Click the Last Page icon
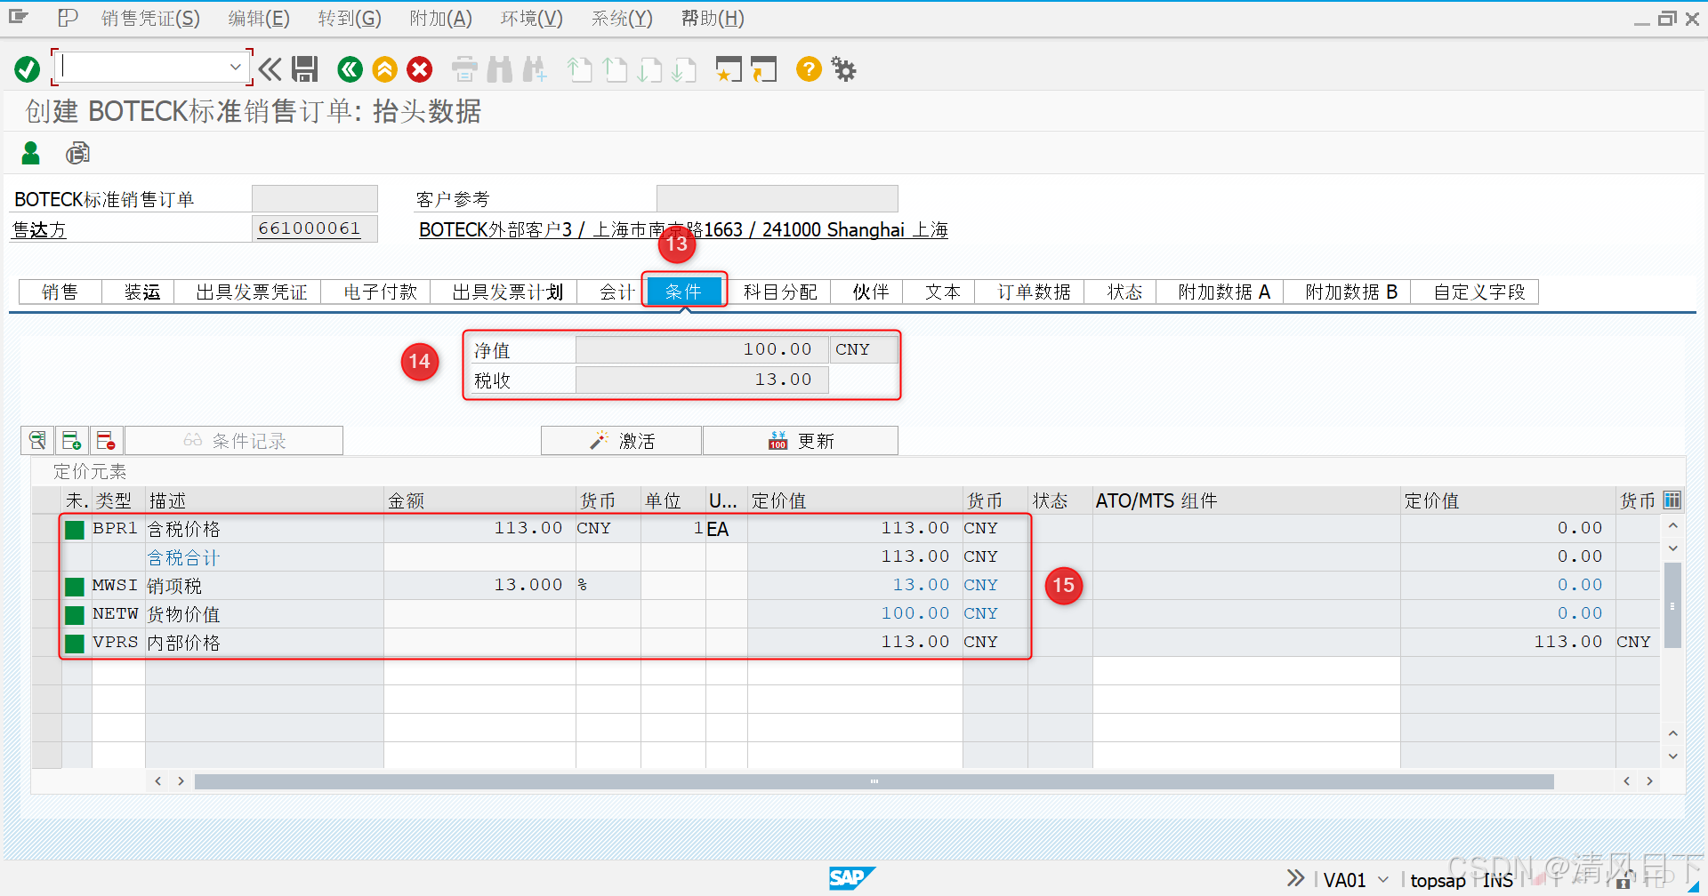The image size is (1708, 896). (x=684, y=69)
